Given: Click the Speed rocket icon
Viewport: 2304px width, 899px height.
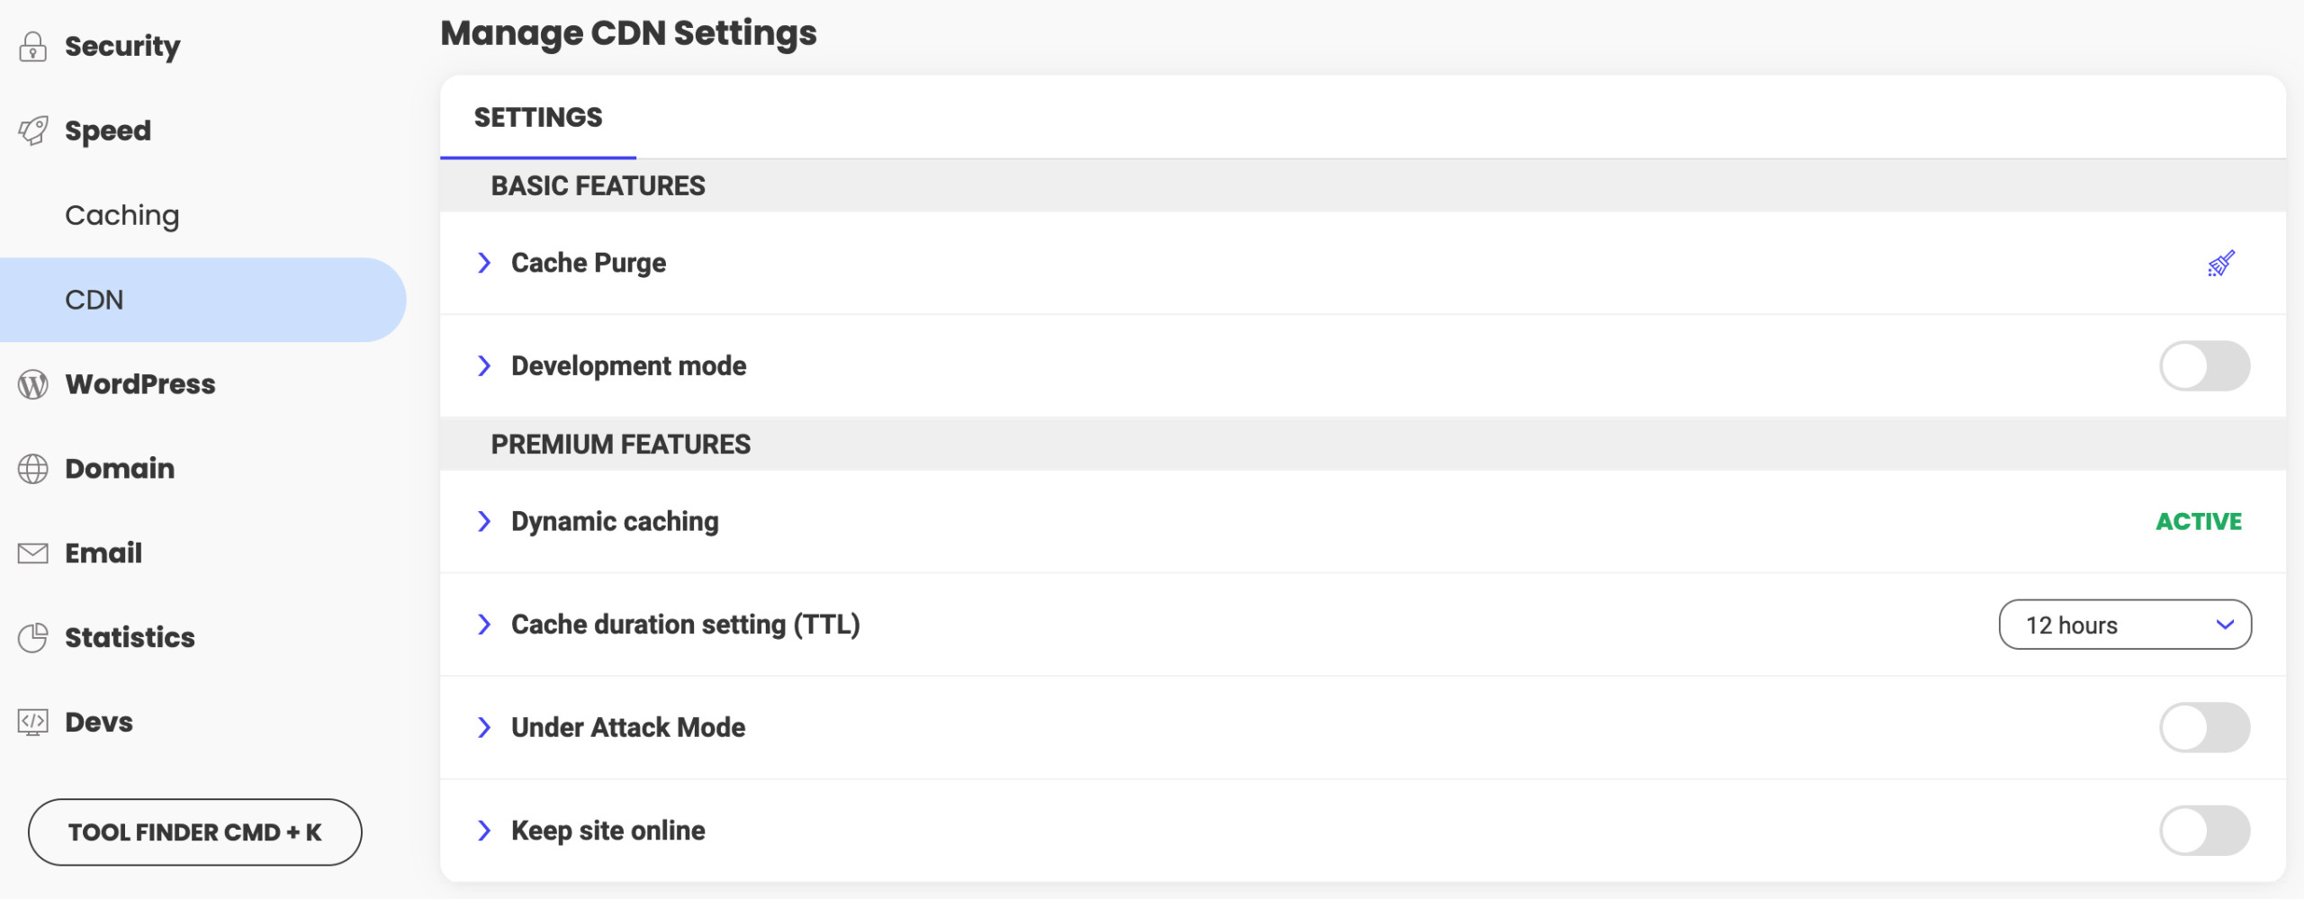Looking at the screenshot, I should pos(33,130).
